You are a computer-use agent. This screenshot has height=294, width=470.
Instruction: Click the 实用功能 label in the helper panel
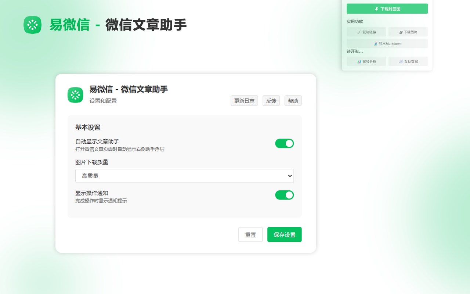355,22
